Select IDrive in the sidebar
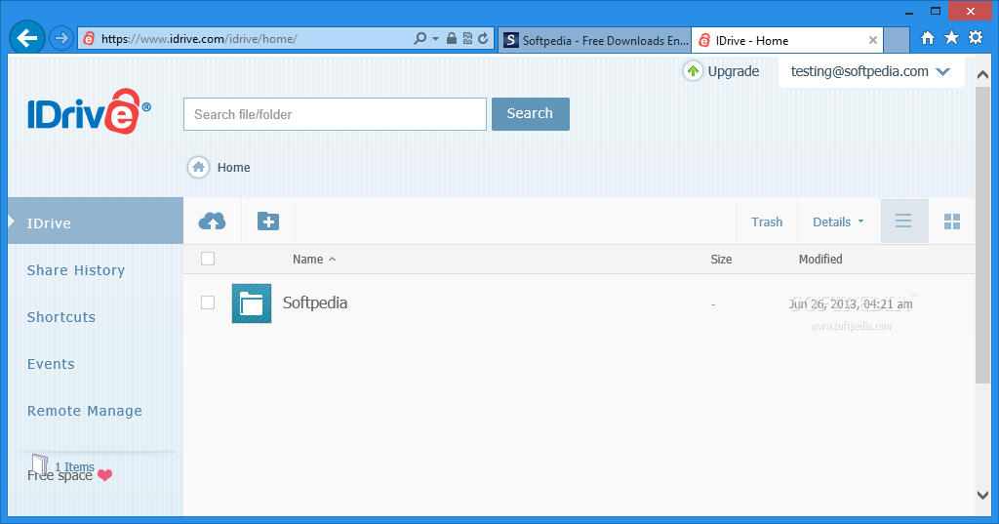This screenshot has height=524, width=999. pyautogui.click(x=96, y=222)
